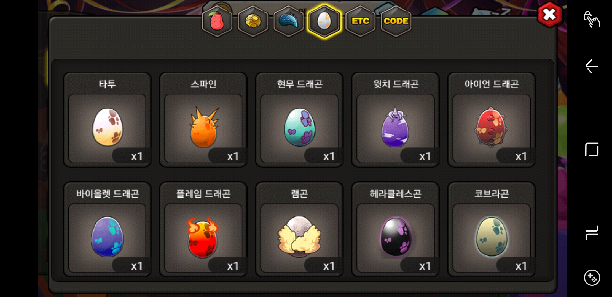Open the blue dragon wing tab
612x297 pixels.
[x=289, y=21]
